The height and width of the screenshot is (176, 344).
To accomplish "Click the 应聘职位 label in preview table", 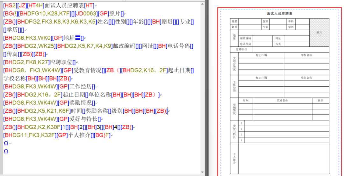I will [x=241, y=50].
